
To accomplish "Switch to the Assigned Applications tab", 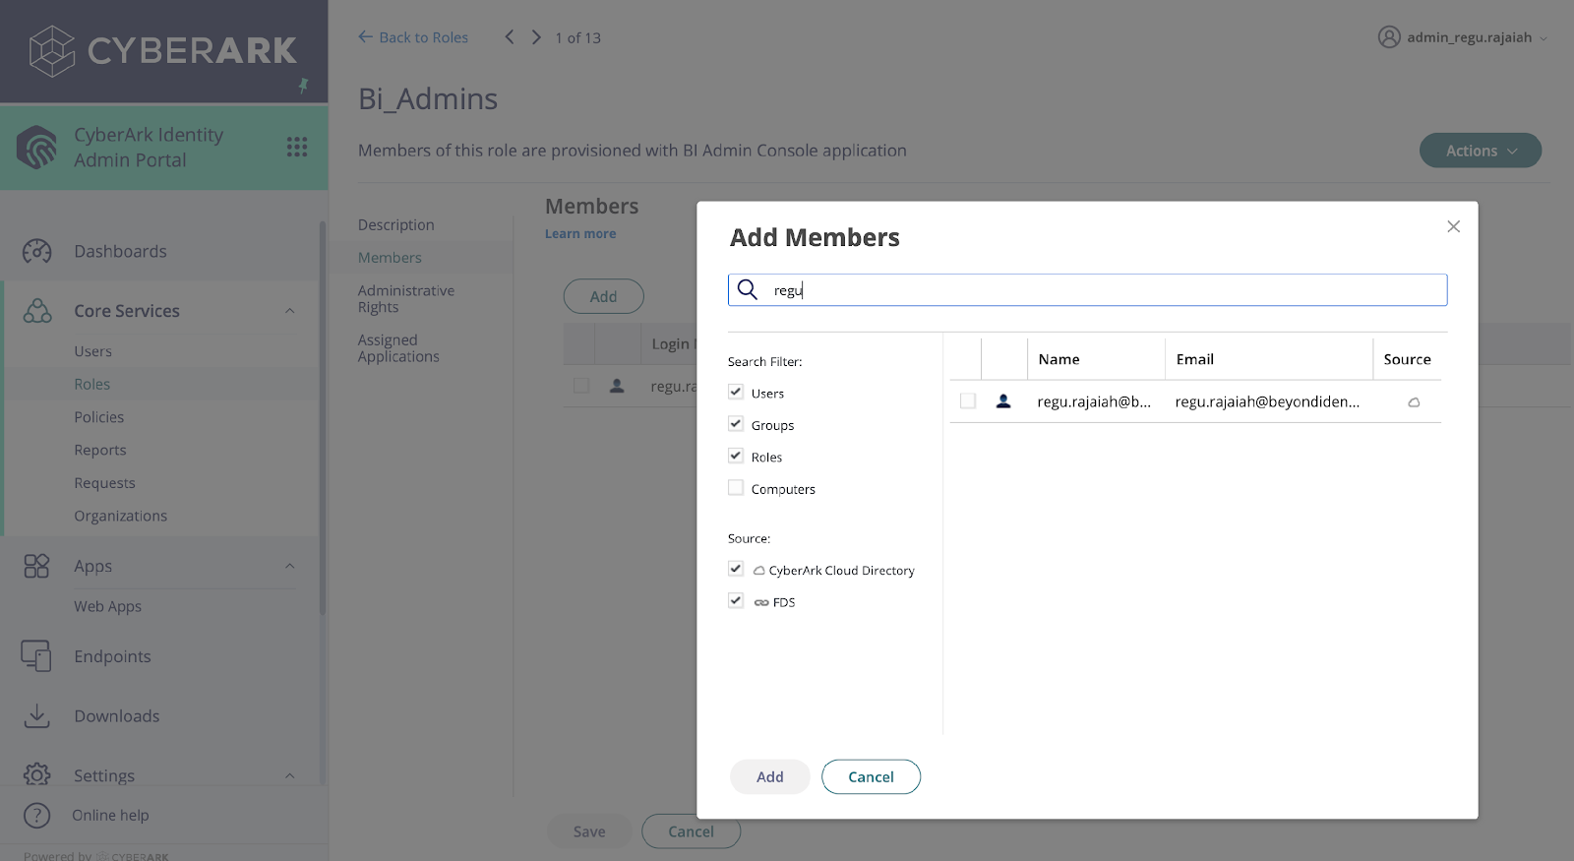I will click(x=398, y=348).
